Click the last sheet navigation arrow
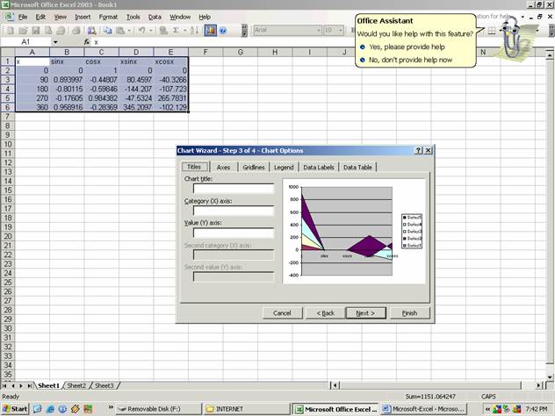This screenshot has width=555, height=416. point(29,385)
